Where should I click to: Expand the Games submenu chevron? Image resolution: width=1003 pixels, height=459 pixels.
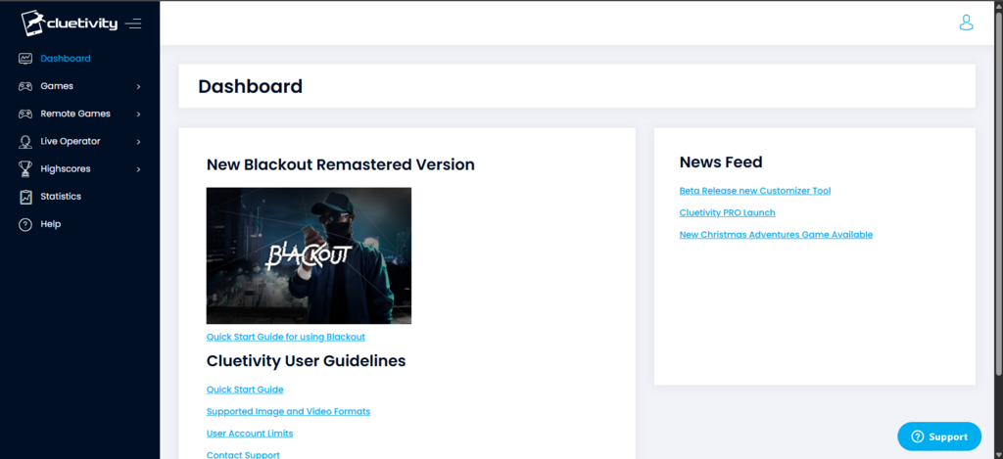(139, 86)
